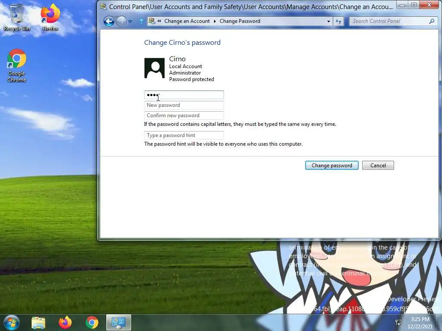This screenshot has width=442, height=331.
Task: Click the network tray icon
Action: 398,322
